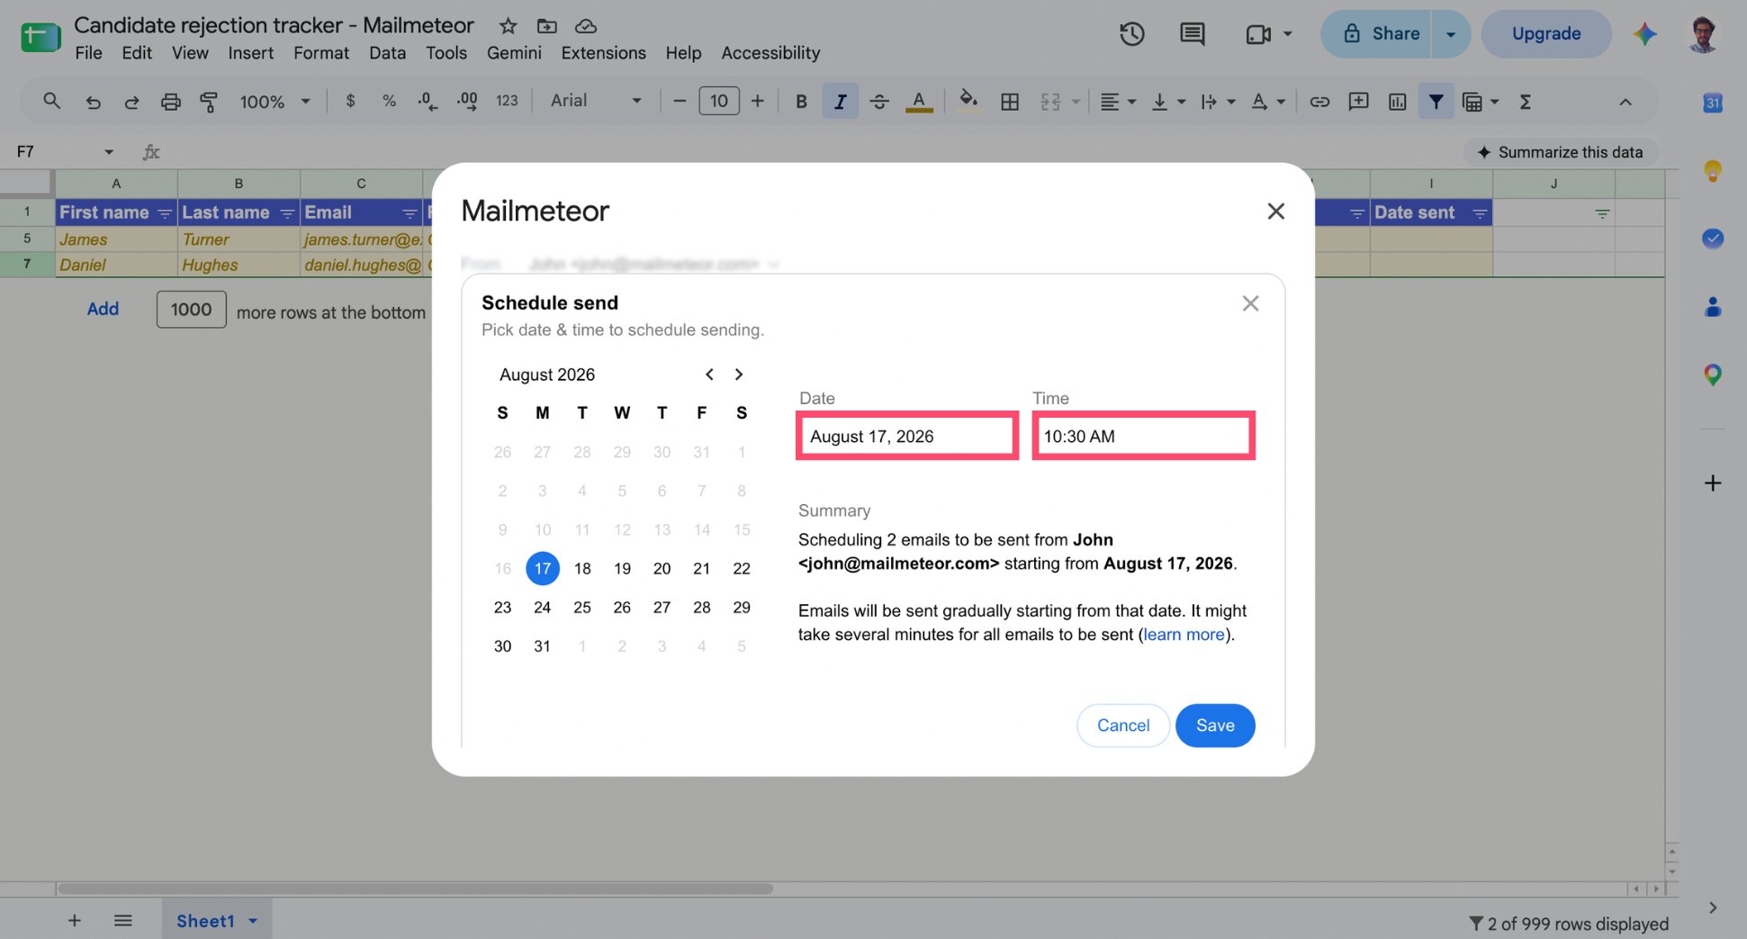Select the paint format tool
Viewport: 1747px width, 939px height.
tap(209, 102)
